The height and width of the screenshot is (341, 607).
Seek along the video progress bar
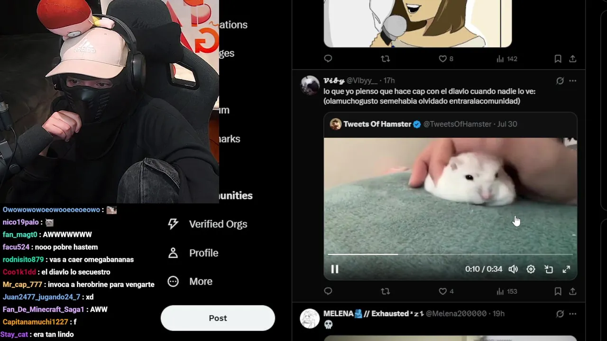[x=450, y=254]
